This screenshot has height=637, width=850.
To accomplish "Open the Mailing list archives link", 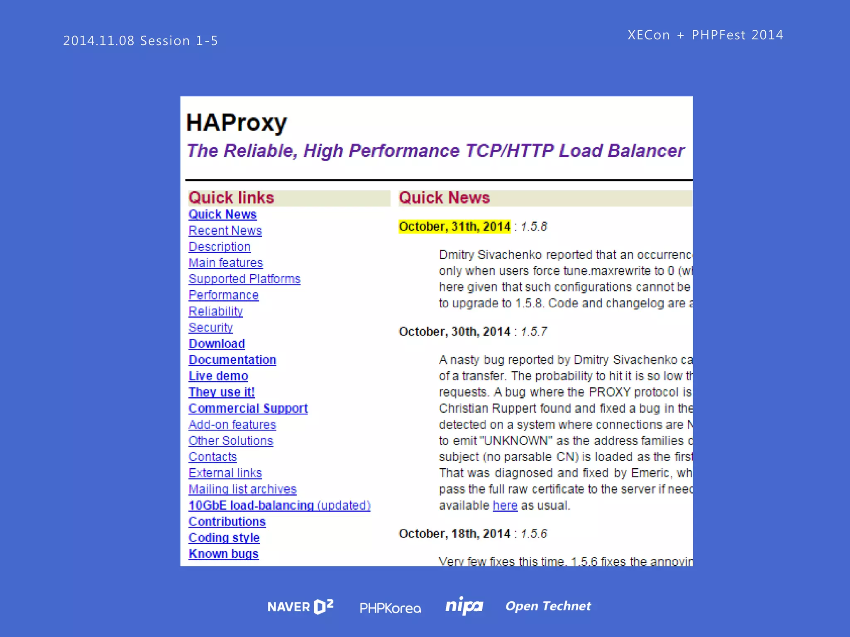I will (x=242, y=489).
